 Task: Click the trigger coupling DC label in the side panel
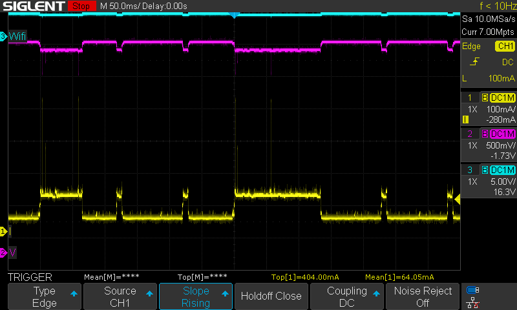pyautogui.click(x=508, y=62)
